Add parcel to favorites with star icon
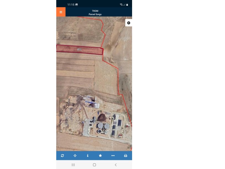The height and width of the screenshot is (169, 225). tap(100, 155)
